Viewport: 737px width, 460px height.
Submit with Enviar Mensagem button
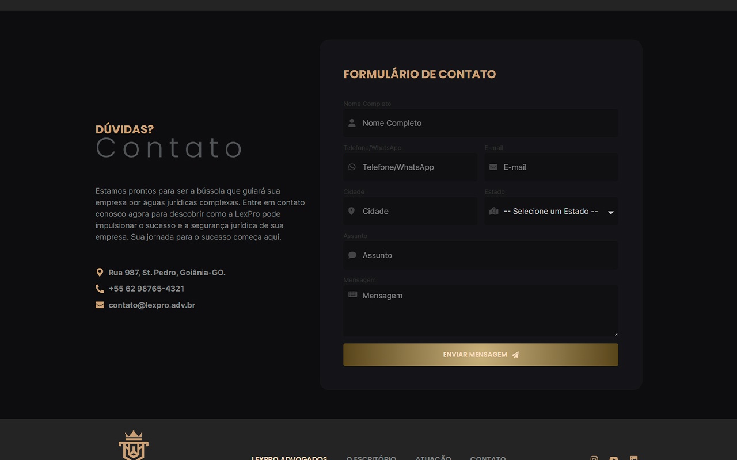[481, 355]
